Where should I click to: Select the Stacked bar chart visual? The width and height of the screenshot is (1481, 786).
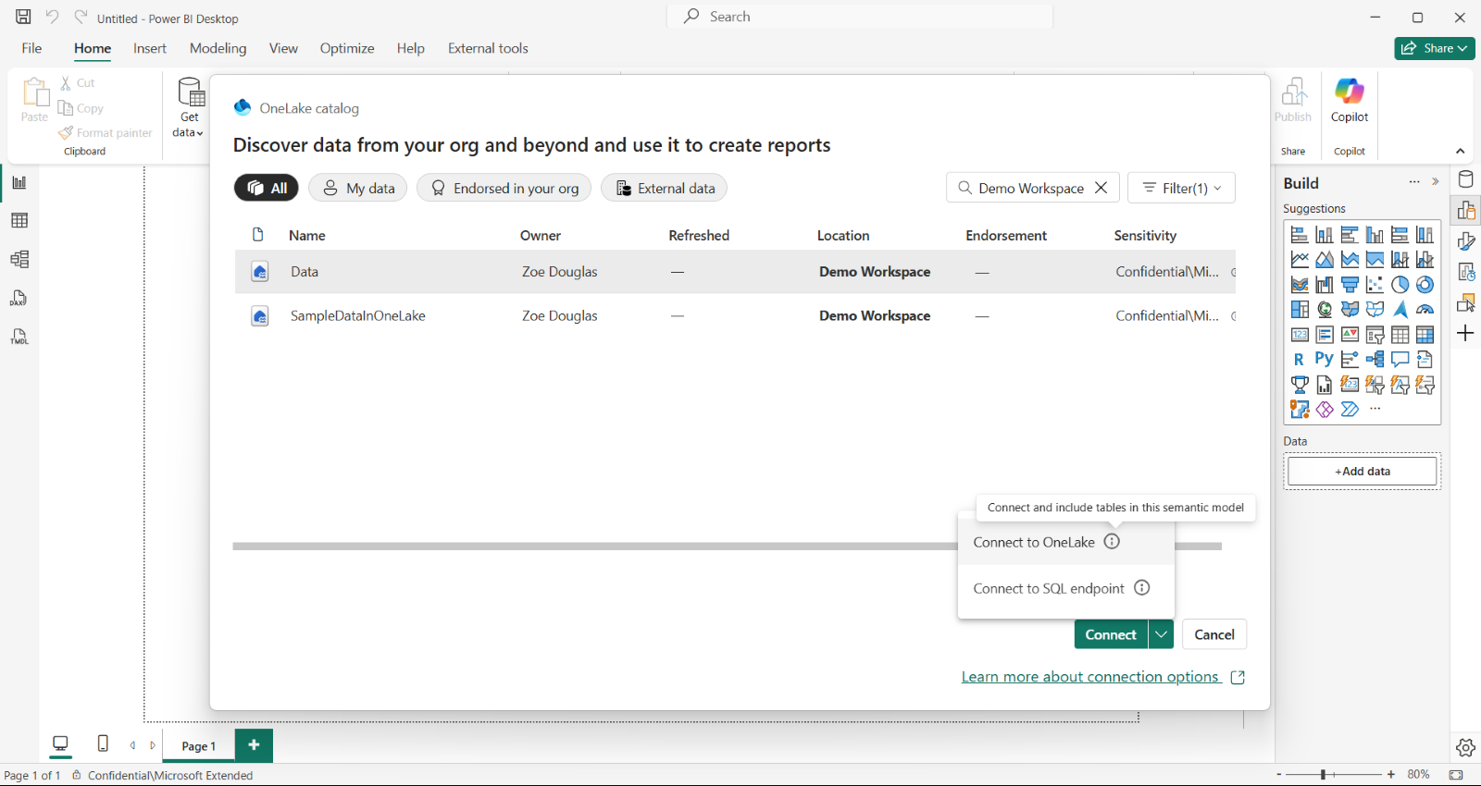point(1300,235)
